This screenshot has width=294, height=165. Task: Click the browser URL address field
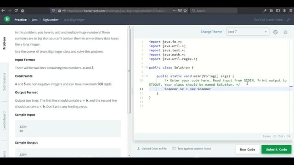(116, 11)
